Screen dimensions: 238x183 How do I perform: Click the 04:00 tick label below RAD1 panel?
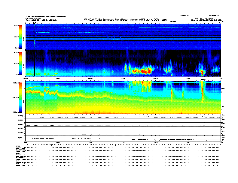[58, 79]
